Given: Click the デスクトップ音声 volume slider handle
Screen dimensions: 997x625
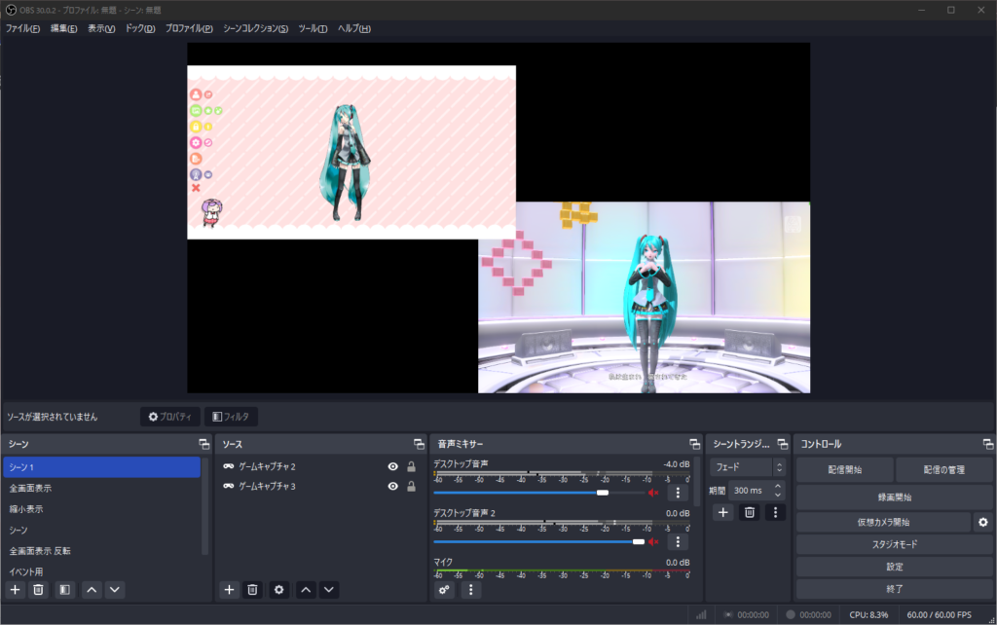Looking at the screenshot, I should point(603,493).
